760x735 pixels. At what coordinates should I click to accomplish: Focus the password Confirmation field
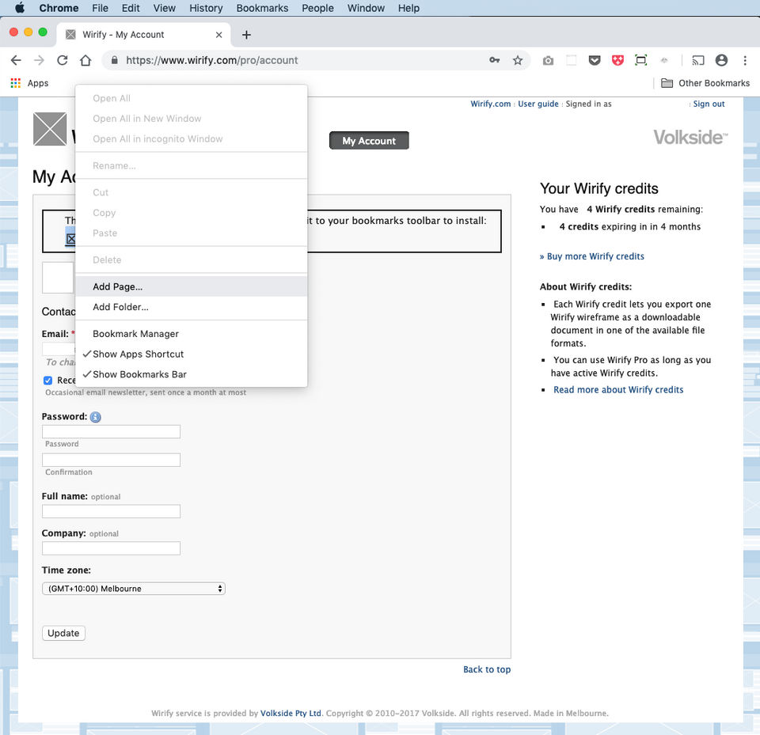(111, 460)
